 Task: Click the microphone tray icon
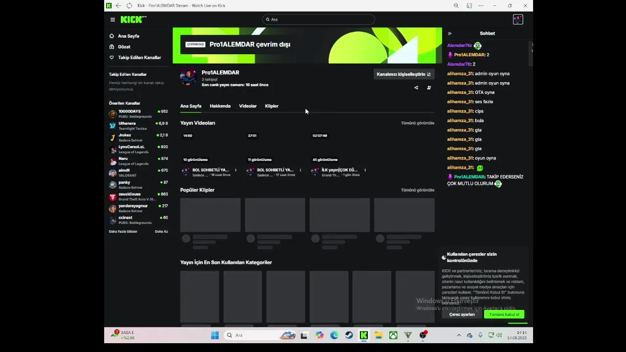(x=480, y=335)
